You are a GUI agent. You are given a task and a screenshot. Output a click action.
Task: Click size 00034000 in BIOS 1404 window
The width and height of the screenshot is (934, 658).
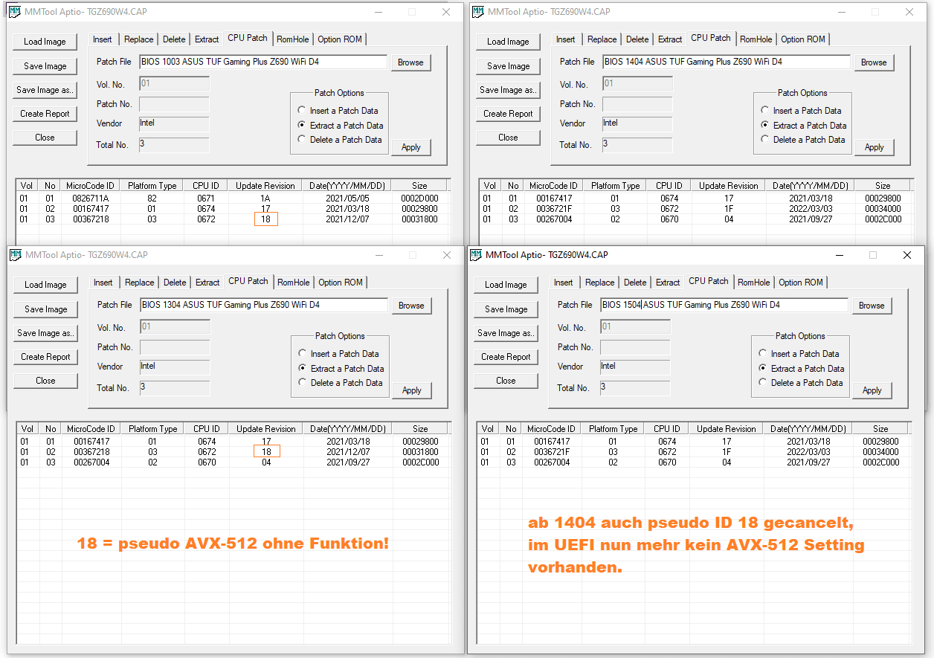coord(883,209)
